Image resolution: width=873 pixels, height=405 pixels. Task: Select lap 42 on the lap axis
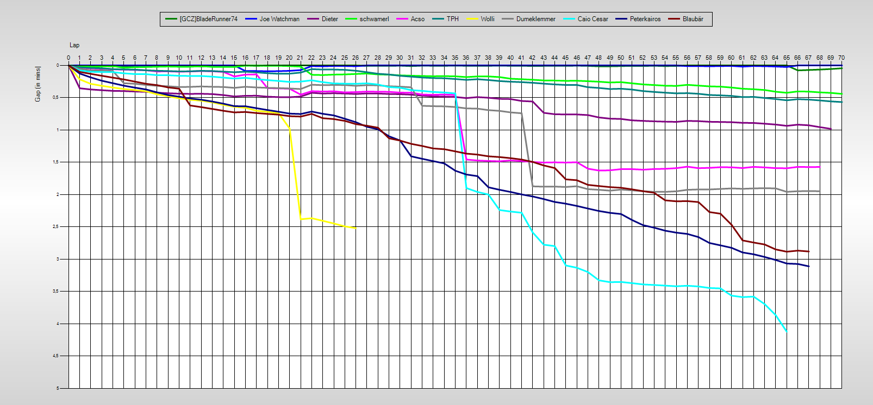(532, 58)
